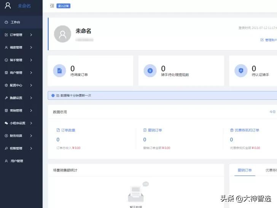Open the 用户管理 menu item
The height and width of the screenshot is (208, 277).
(x=21, y=161)
